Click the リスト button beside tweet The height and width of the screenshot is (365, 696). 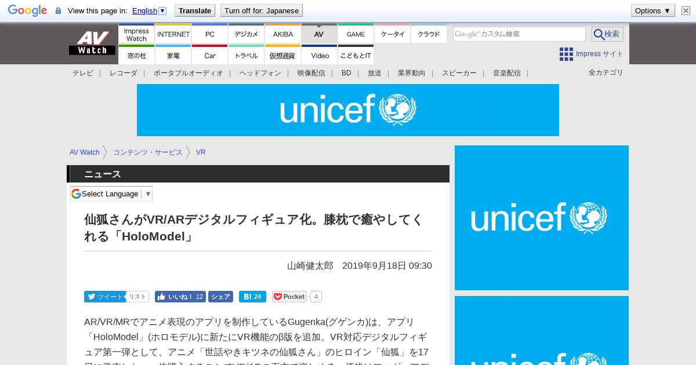point(137,297)
